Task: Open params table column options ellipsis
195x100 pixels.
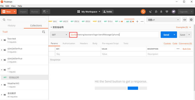Action: 178,49
